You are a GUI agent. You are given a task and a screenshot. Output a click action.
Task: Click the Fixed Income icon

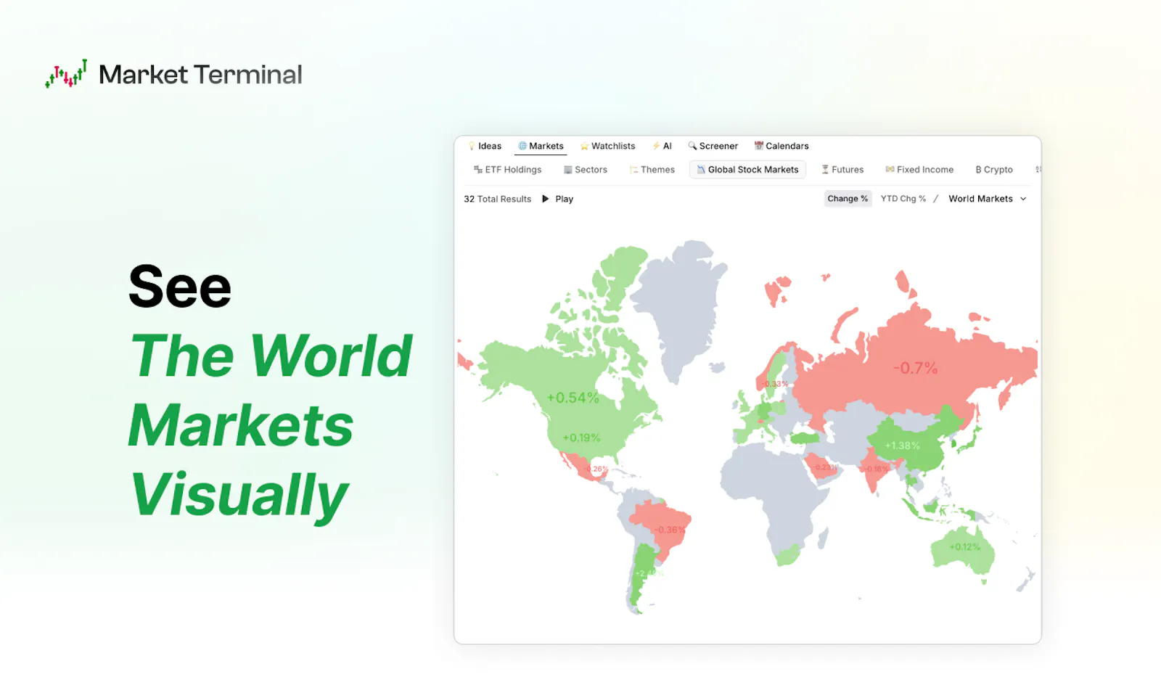[x=890, y=170]
